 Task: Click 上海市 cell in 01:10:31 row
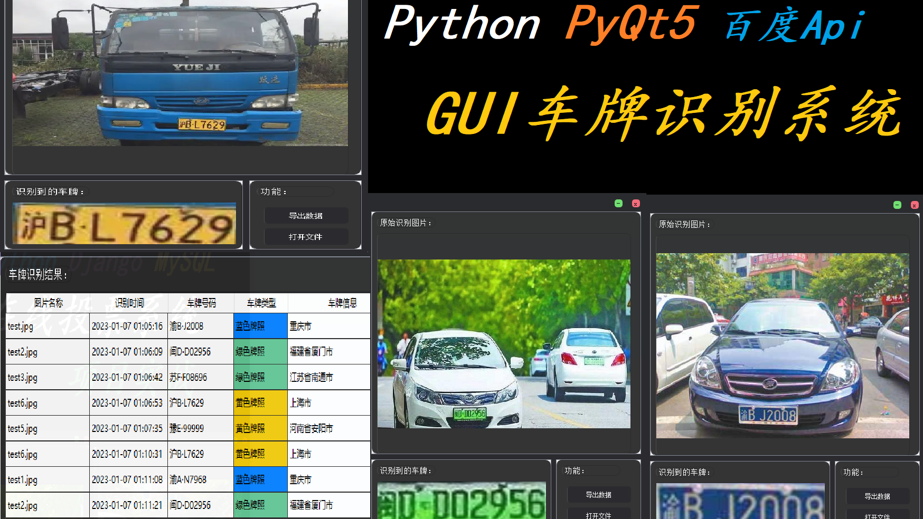(x=329, y=454)
